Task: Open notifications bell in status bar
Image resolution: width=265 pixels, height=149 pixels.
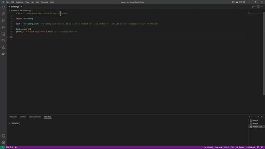Action: point(262,147)
